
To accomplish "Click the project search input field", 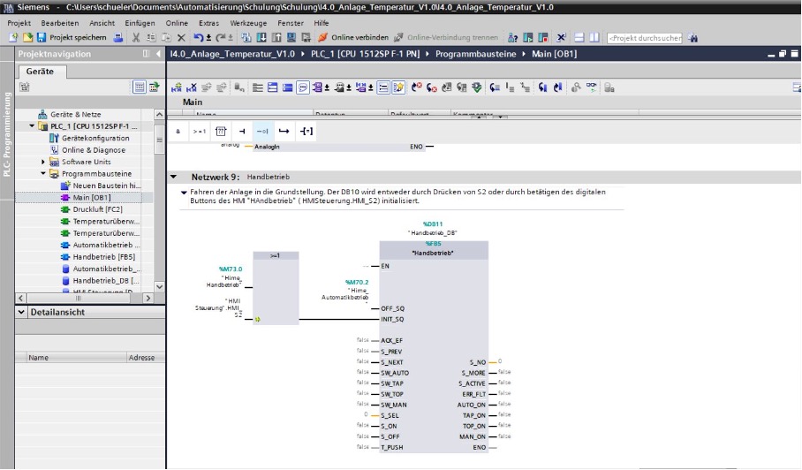I will [644, 38].
